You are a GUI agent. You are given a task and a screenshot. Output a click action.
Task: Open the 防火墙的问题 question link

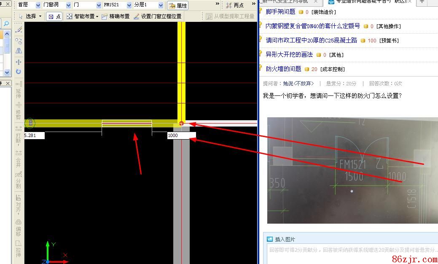point(283,69)
